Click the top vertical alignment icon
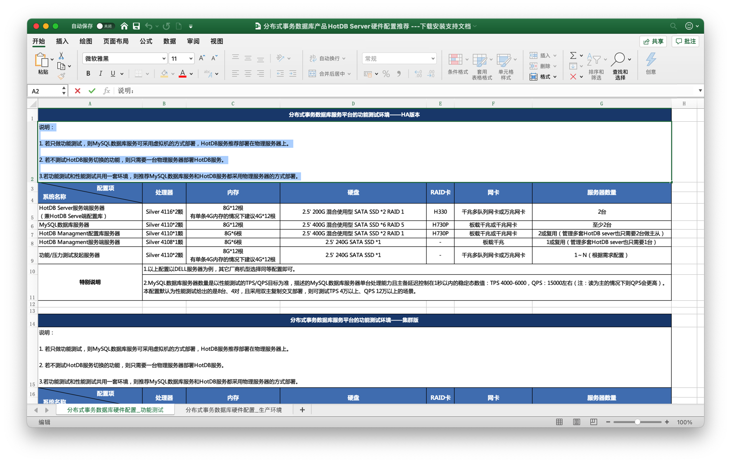The width and height of the screenshot is (731, 463). 235,58
